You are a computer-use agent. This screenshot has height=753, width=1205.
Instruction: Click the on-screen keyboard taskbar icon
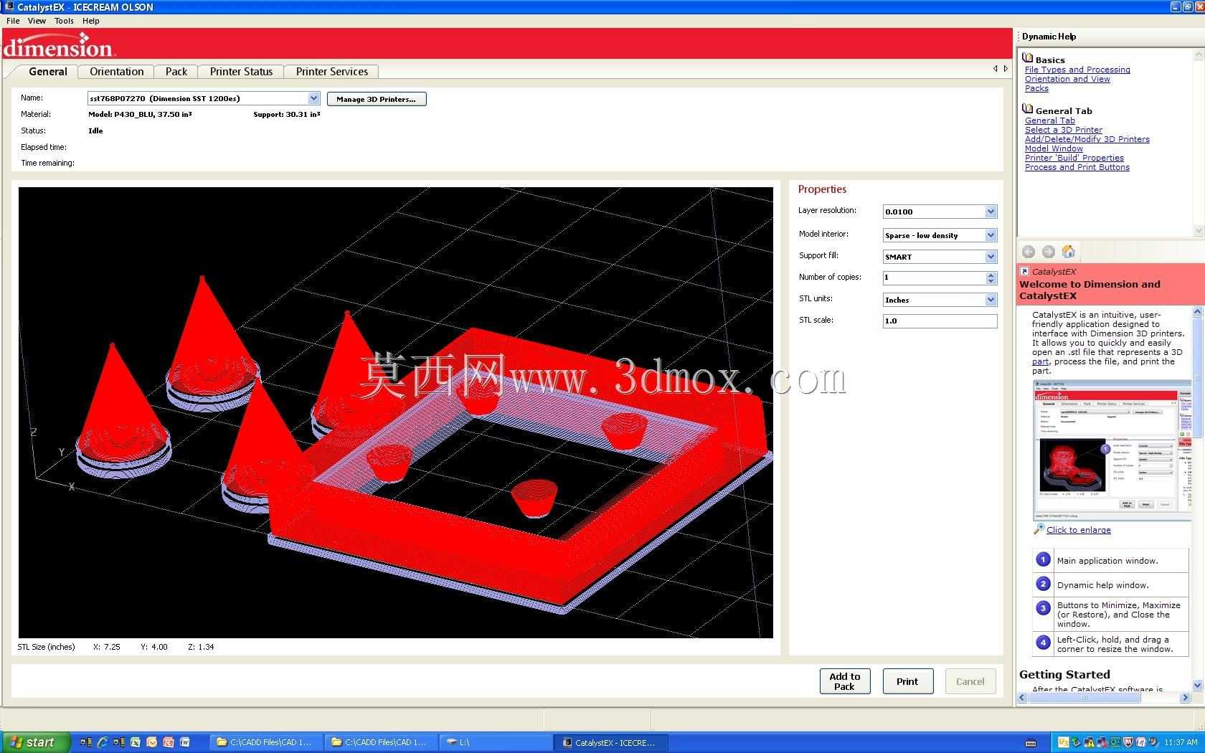(x=1031, y=743)
